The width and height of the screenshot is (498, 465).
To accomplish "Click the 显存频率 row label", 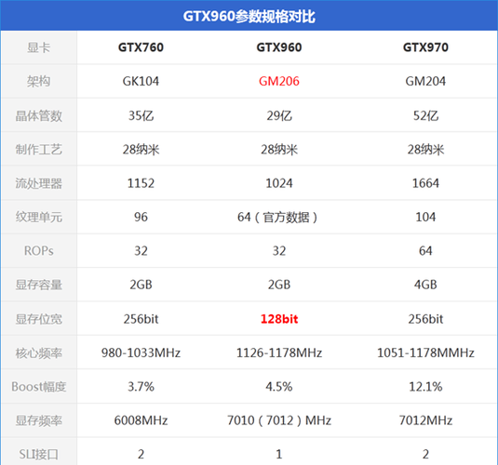I will [x=39, y=420].
